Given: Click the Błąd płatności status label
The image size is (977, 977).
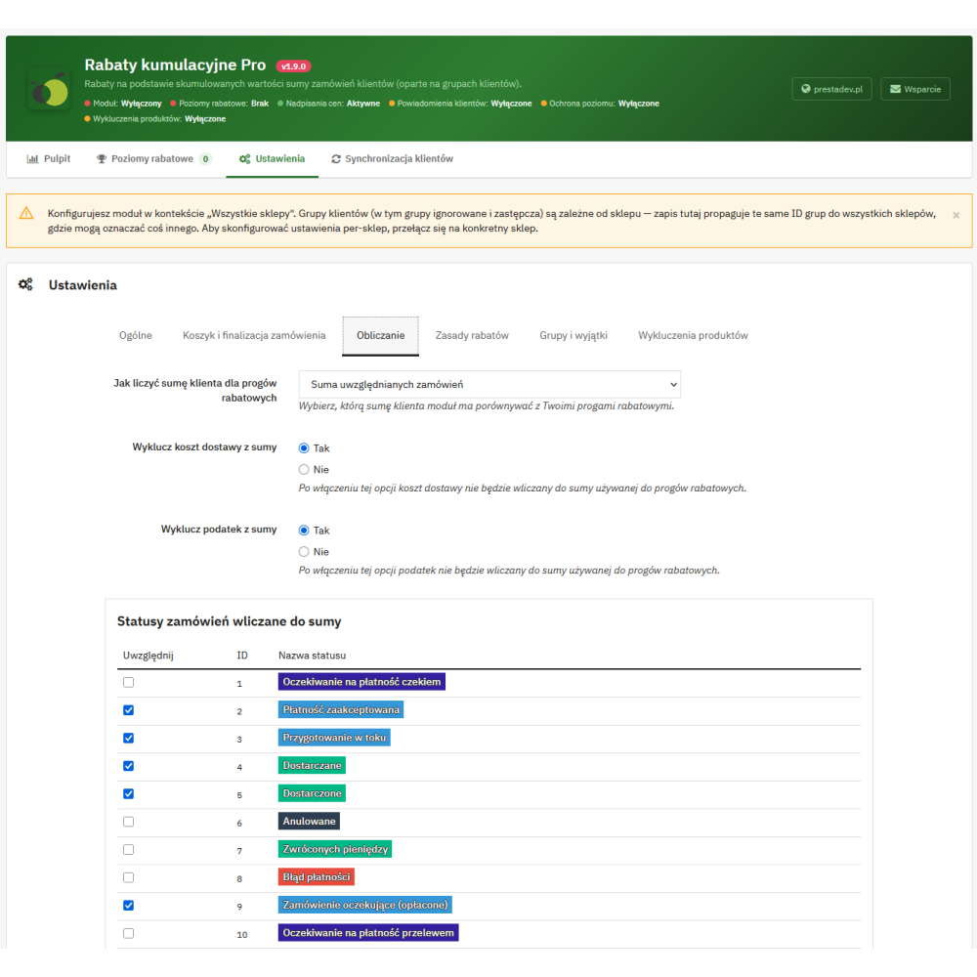Looking at the screenshot, I should (316, 876).
